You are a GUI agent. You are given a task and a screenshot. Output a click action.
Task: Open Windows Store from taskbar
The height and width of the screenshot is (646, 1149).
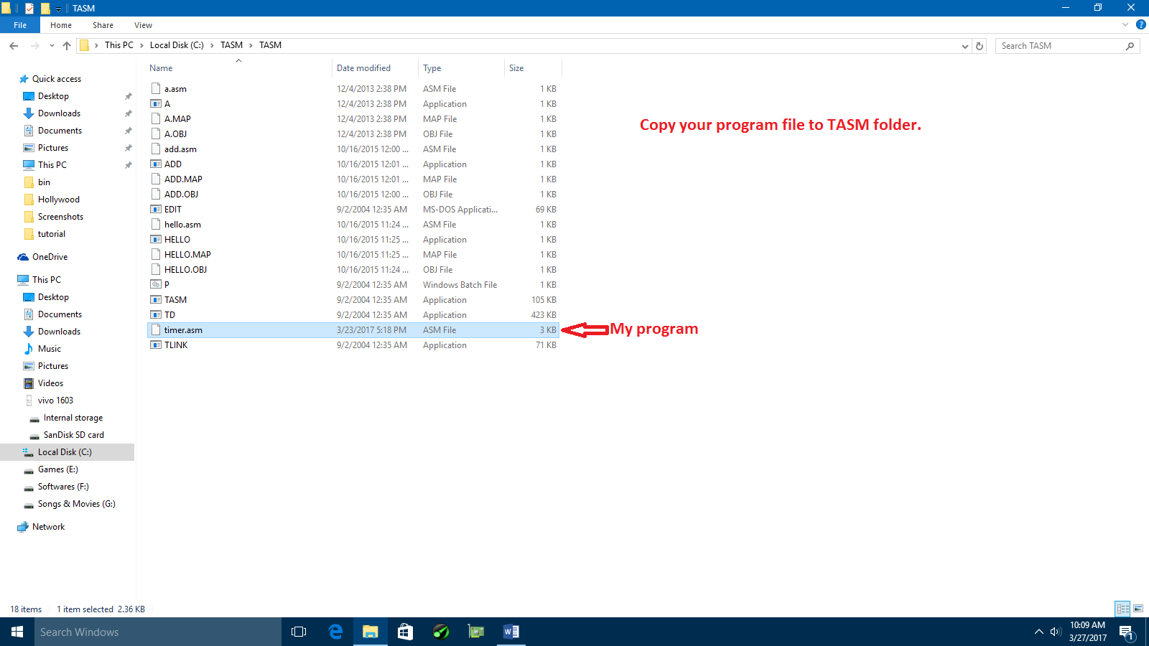click(x=406, y=632)
